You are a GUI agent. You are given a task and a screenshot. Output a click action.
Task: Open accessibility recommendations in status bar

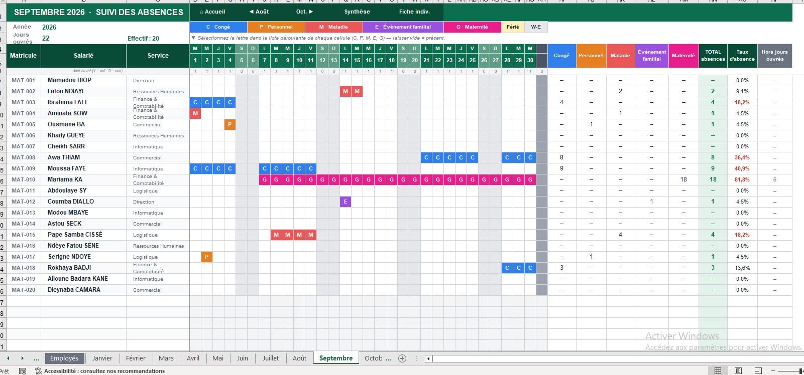coord(100,371)
